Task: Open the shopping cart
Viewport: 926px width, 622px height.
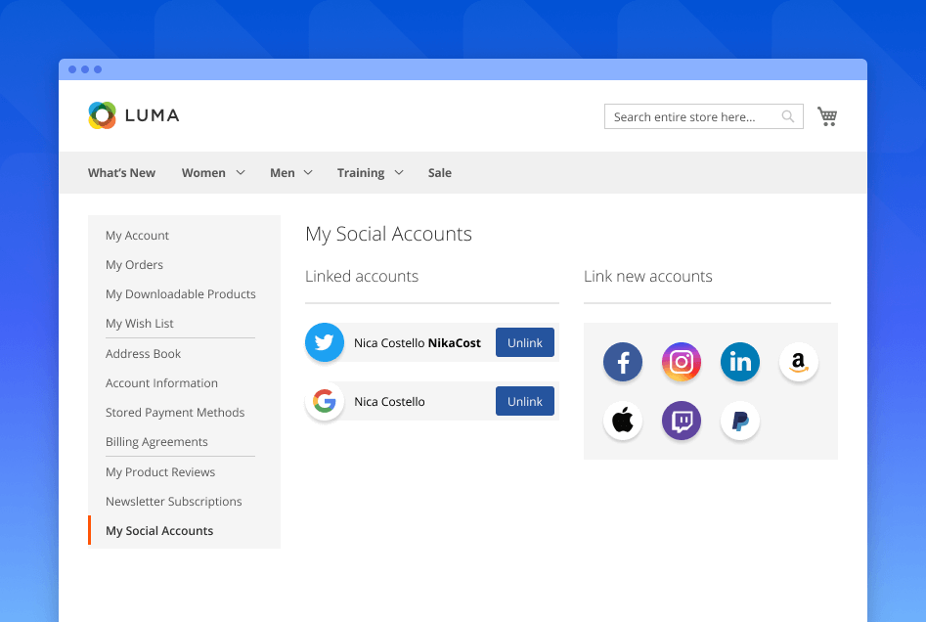Action: tap(827, 116)
